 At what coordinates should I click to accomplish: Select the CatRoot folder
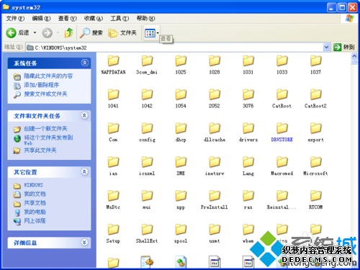pos(282,98)
